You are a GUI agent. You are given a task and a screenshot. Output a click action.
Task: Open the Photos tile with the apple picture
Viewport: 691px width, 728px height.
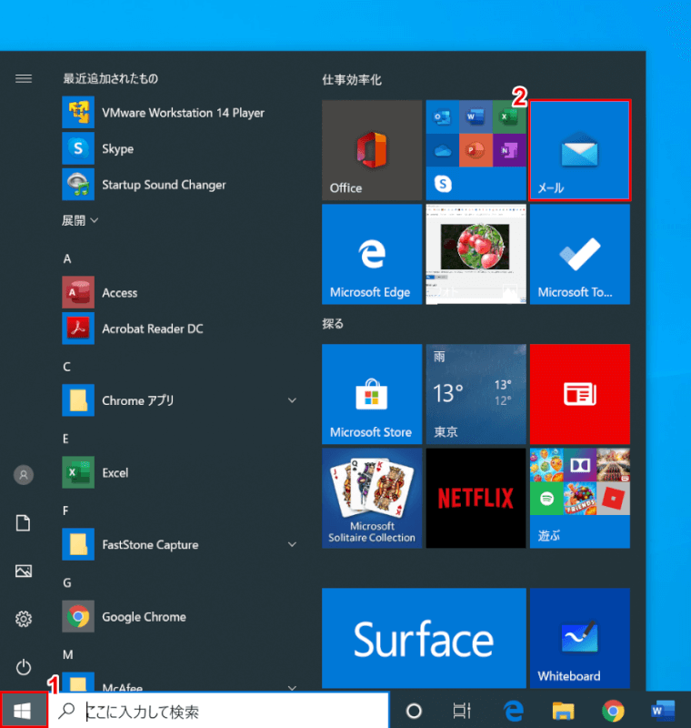476,255
